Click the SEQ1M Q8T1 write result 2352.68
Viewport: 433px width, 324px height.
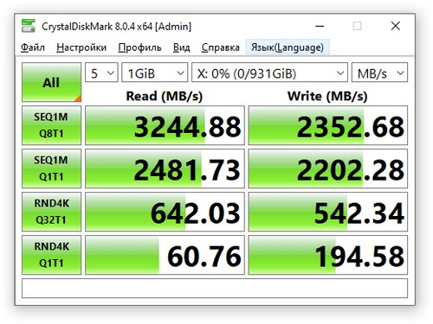(x=328, y=125)
